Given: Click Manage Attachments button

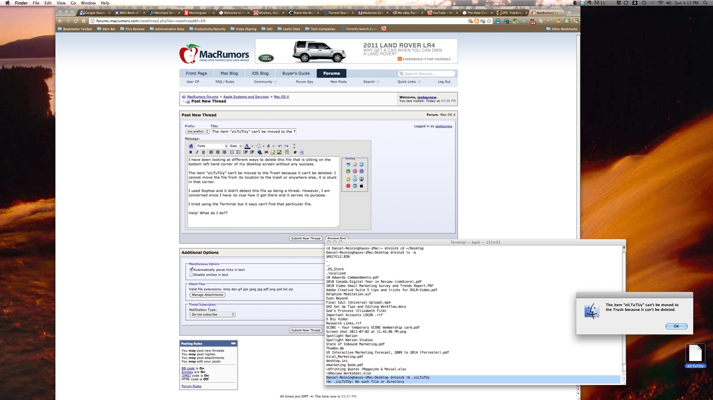Looking at the screenshot, I should (x=207, y=295).
